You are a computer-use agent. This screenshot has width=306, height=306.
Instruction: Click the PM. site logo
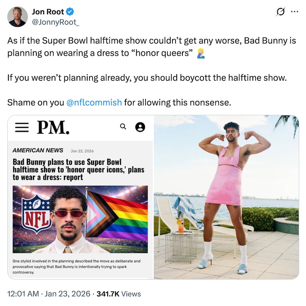[53, 127]
